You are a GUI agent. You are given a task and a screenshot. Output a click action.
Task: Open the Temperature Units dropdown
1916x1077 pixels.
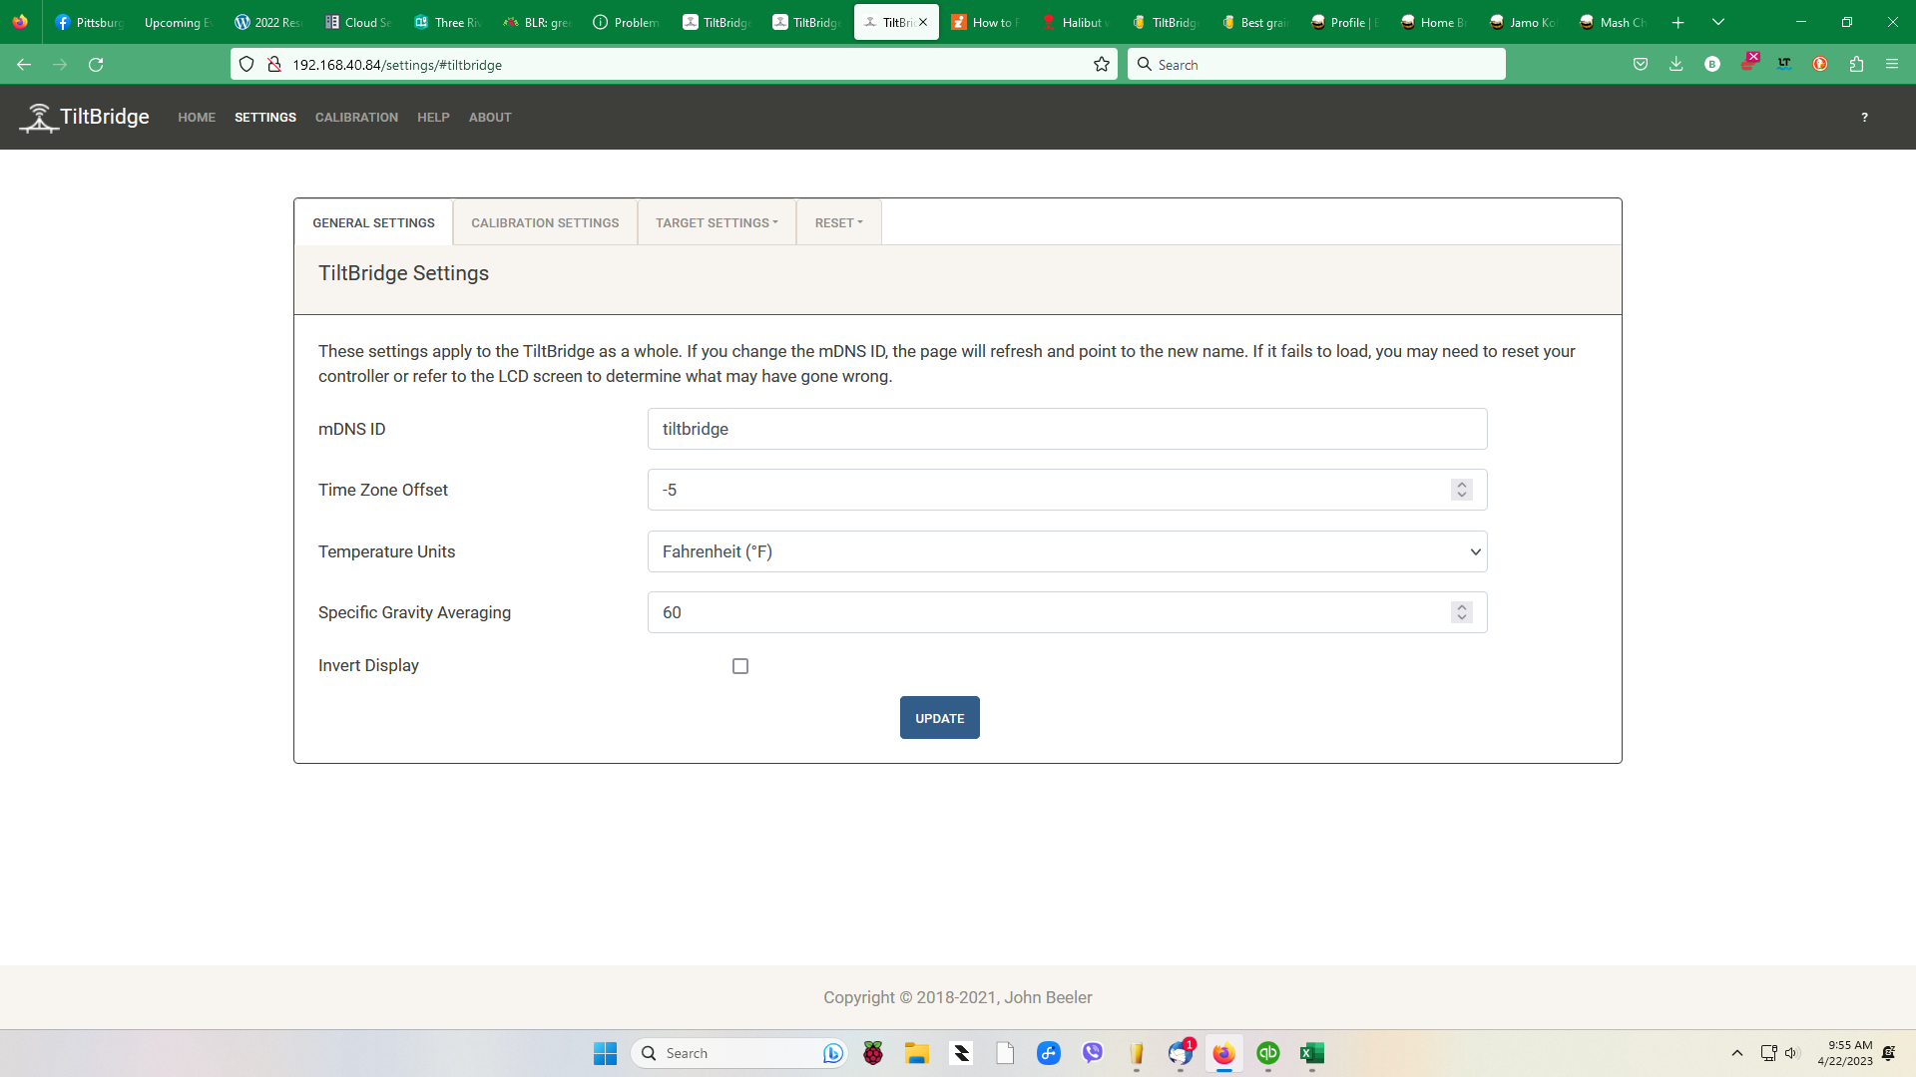point(1067,551)
